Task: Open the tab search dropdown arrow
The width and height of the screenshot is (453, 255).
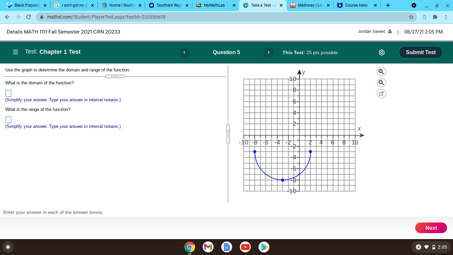Action: click(x=414, y=5)
